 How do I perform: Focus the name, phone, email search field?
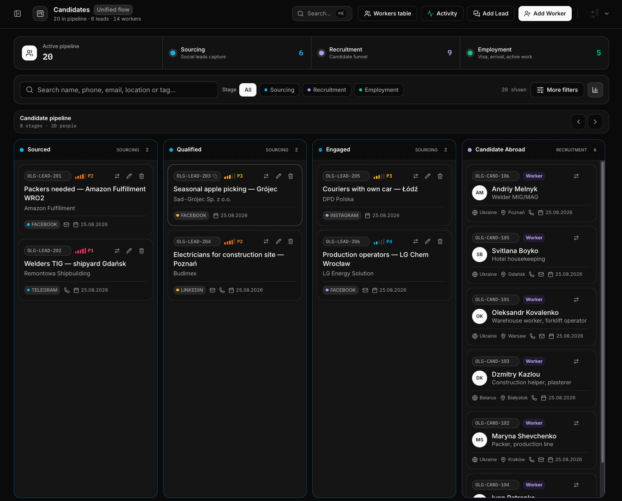click(119, 90)
